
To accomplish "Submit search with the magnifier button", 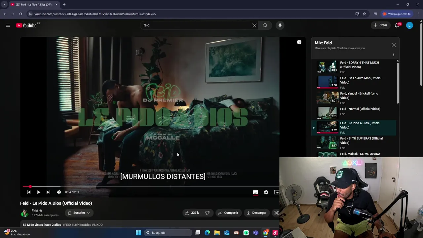I will [x=265, y=25].
